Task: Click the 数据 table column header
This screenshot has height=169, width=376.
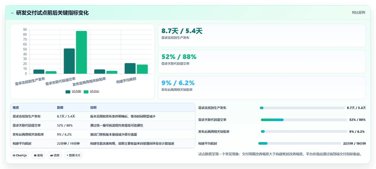Action: tap(60, 108)
